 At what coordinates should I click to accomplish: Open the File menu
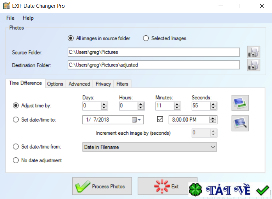tap(10, 18)
